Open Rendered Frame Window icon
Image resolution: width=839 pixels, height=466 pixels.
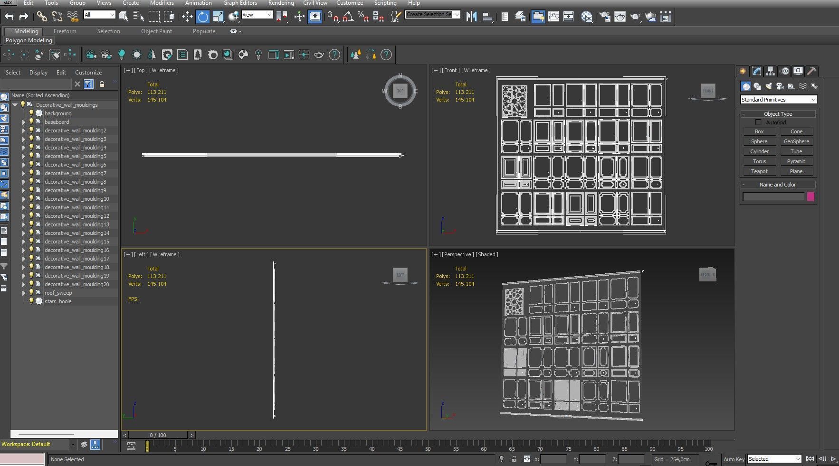tap(620, 17)
